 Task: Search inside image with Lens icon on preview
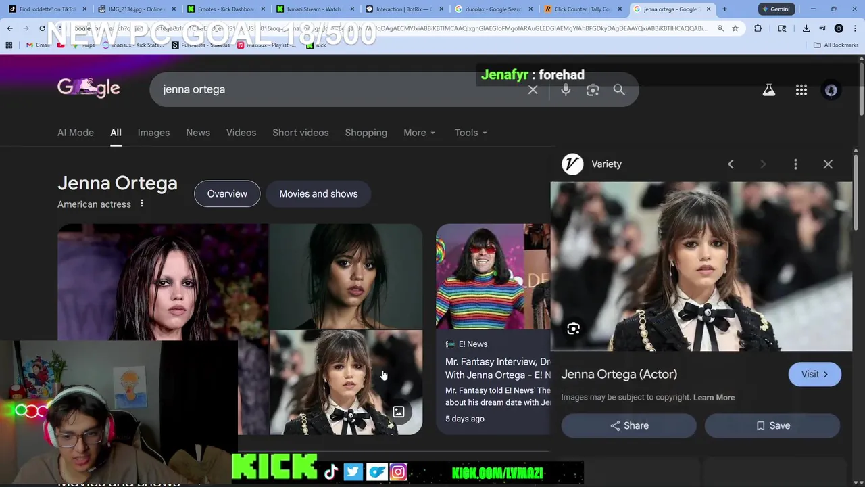coord(573,329)
